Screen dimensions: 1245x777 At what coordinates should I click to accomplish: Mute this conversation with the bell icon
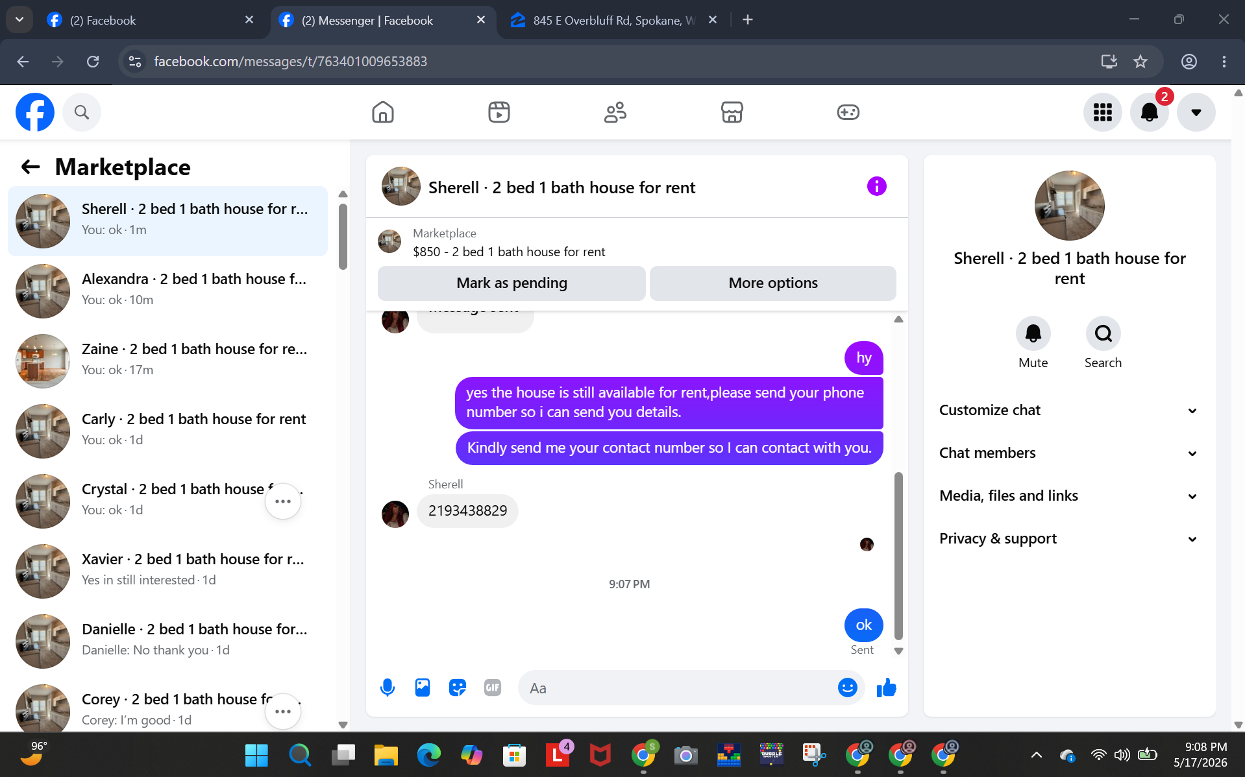[1033, 333]
